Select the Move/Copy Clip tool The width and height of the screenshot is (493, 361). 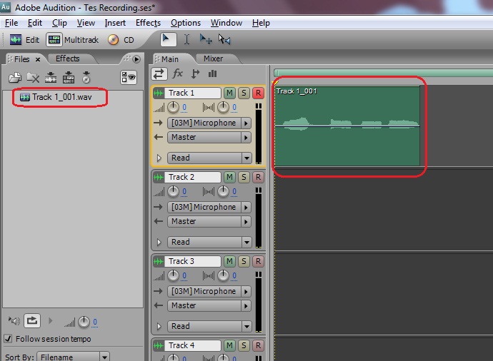pyautogui.click(x=206, y=39)
